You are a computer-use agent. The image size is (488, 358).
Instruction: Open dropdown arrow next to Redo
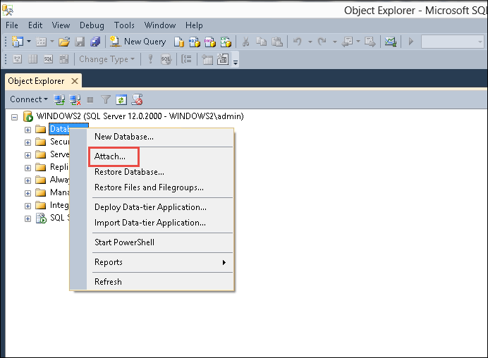pos(334,42)
